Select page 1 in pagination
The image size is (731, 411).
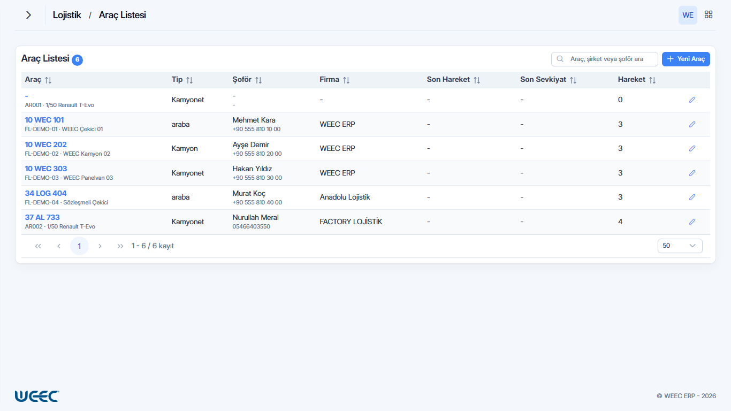pos(79,246)
